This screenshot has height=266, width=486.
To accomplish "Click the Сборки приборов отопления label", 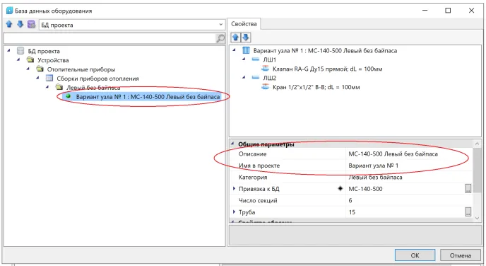I will point(97,79).
